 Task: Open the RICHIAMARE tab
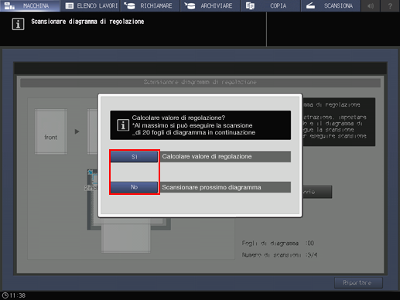[x=150, y=5]
